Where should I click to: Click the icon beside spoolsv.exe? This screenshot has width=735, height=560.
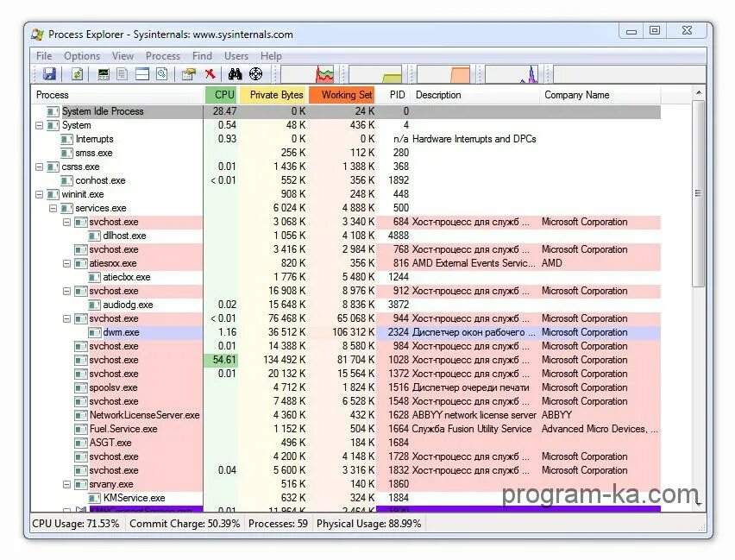[81, 388]
